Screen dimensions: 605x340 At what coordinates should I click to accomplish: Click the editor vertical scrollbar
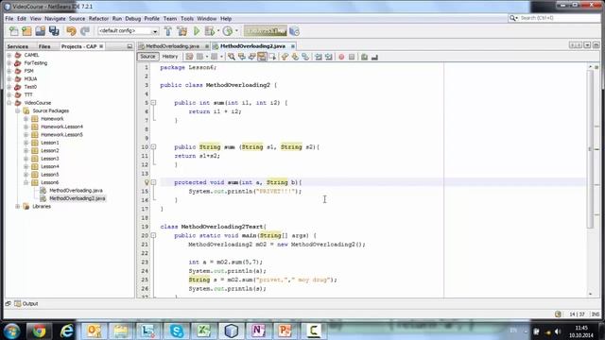(590, 149)
